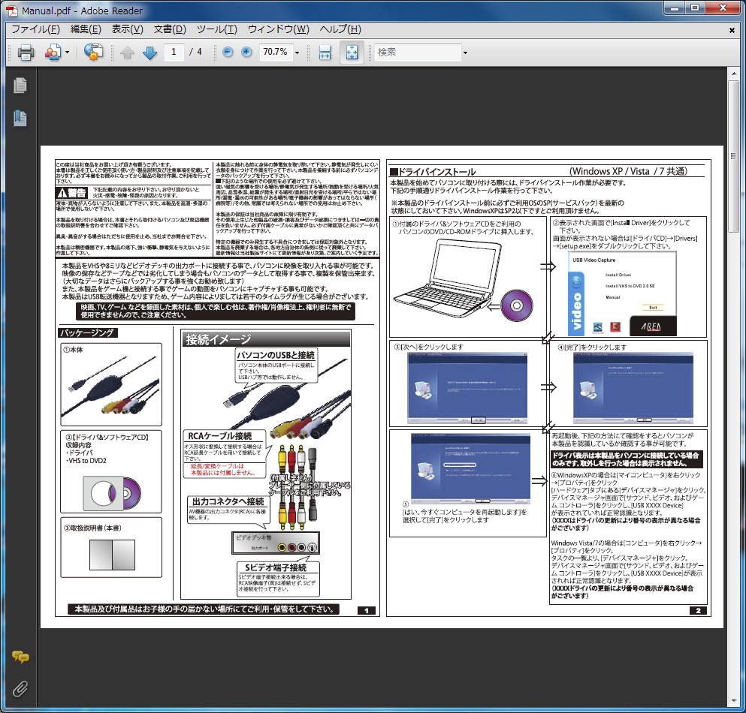Click the USB Video Capture installer image
Viewport: 746px width, 713px height.
(x=622, y=293)
